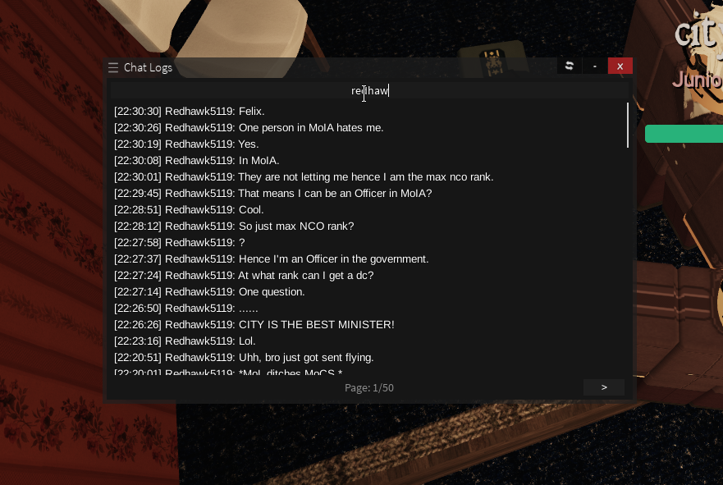
Task: Click the 'In MoIA.' log line
Action: tap(196, 161)
